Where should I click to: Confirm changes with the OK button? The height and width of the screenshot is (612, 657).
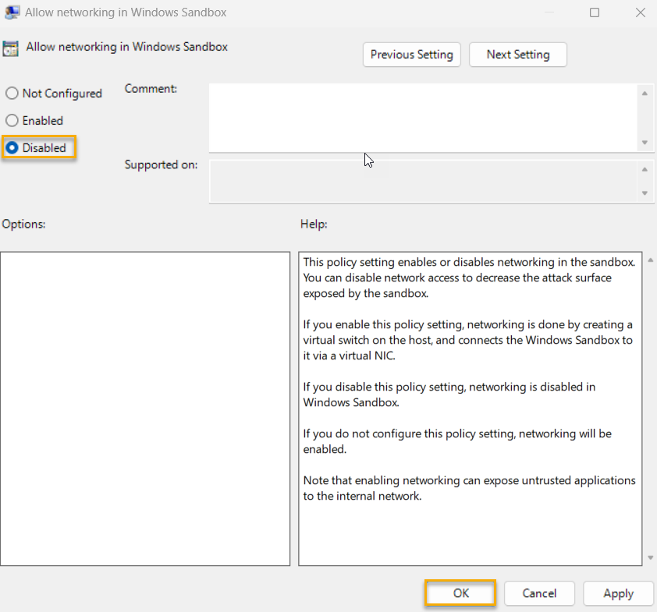click(x=460, y=593)
